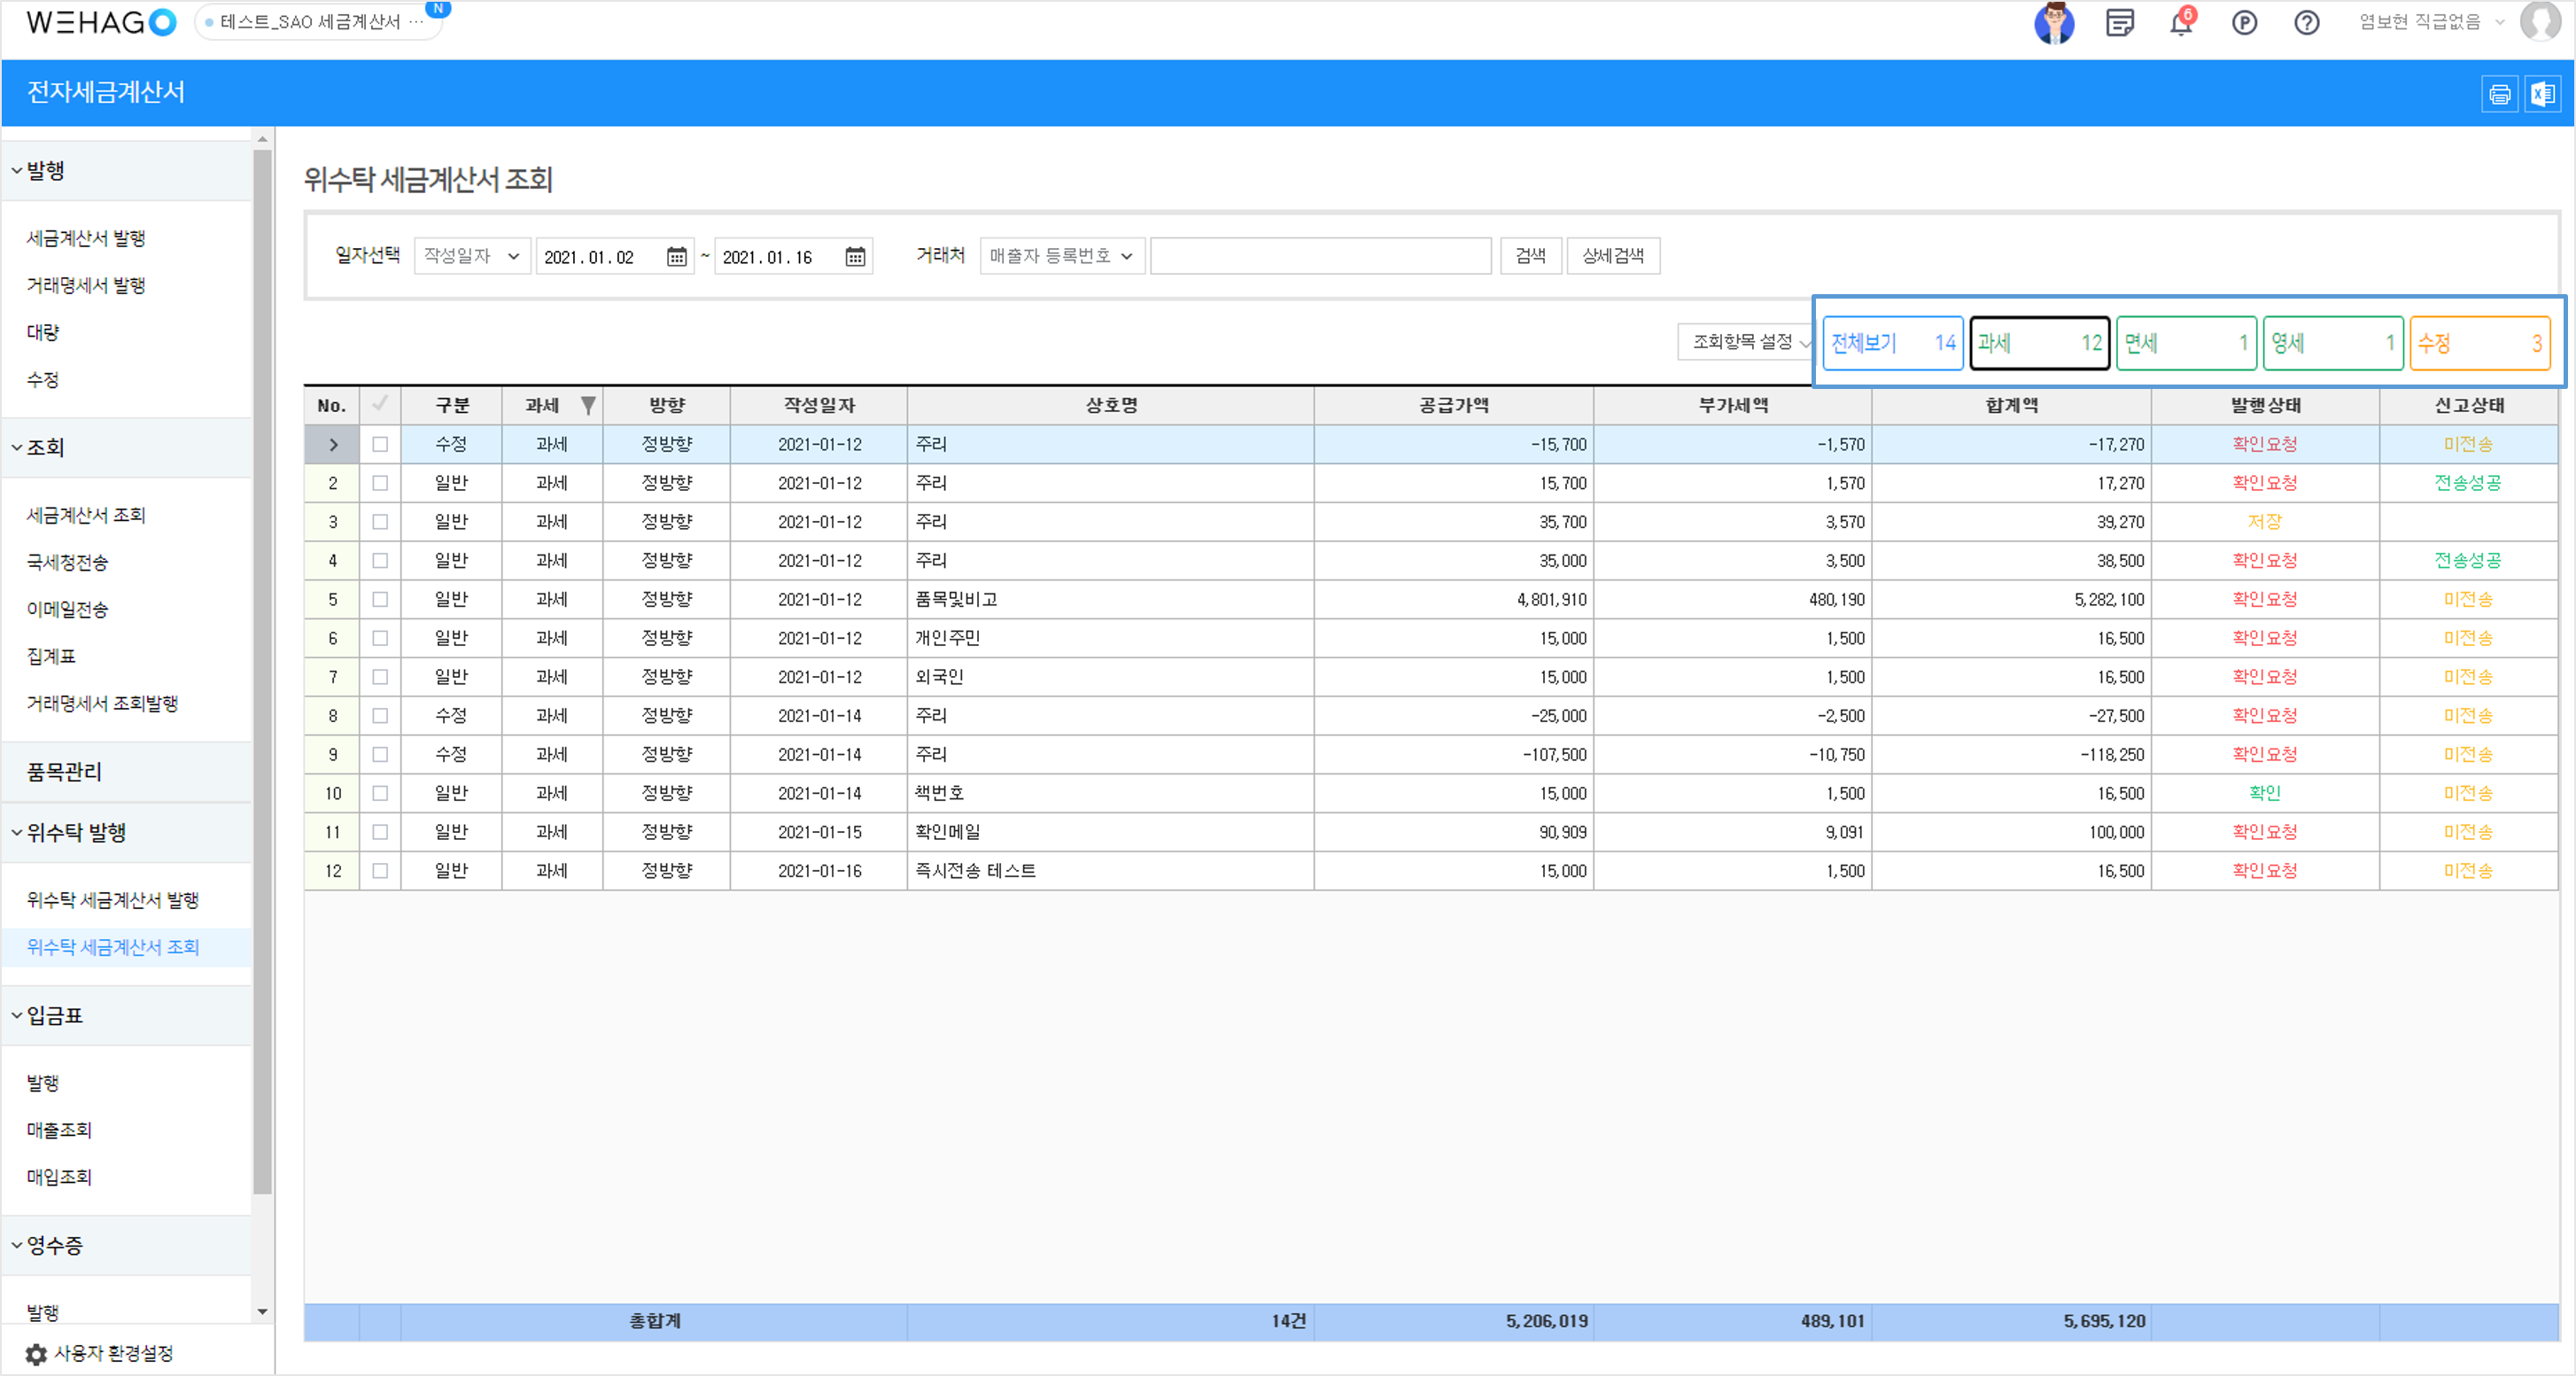Image resolution: width=2576 pixels, height=1376 pixels.
Task: Open 국세청전송 in sidebar
Action: coord(67,562)
